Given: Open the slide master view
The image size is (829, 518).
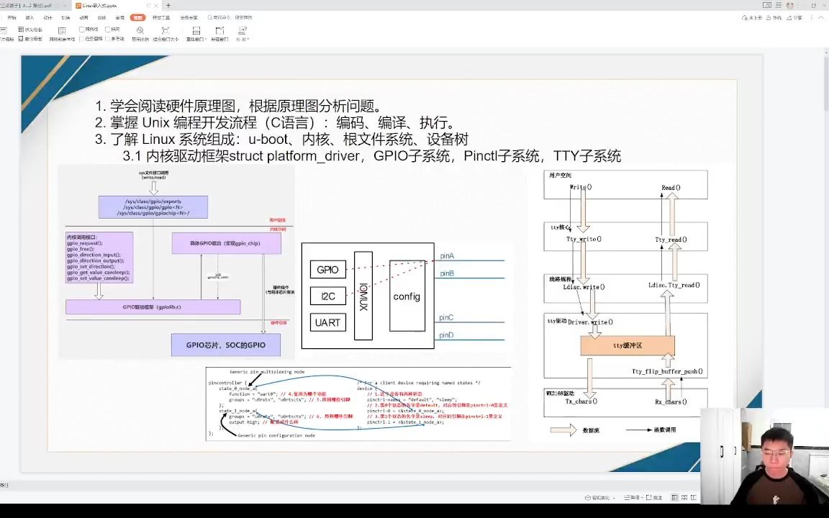Looking at the screenshot, I should [x=7, y=33].
